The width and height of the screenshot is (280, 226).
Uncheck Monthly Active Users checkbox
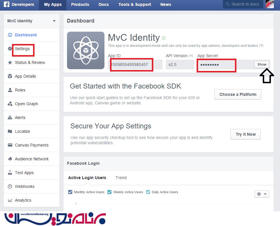pos(70,192)
